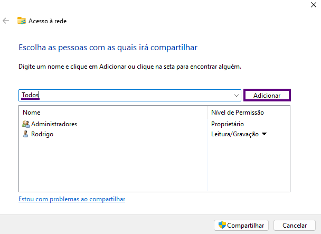Image resolution: width=321 pixels, height=234 pixels.
Task: Focus the name field containing Todos
Action: pyautogui.click(x=127, y=96)
